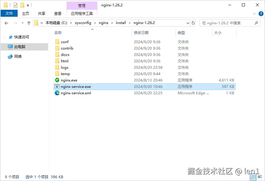Expand chevron after sysconfig in path

point(95,23)
